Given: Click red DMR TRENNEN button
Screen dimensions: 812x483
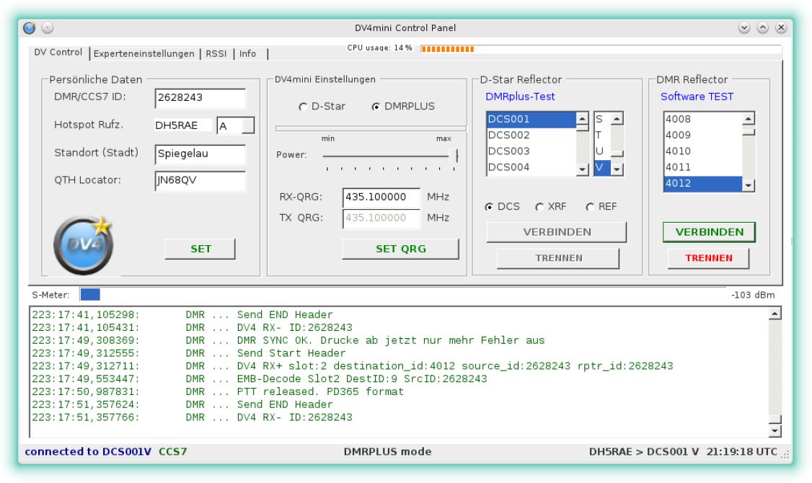Looking at the screenshot, I should tap(708, 258).
